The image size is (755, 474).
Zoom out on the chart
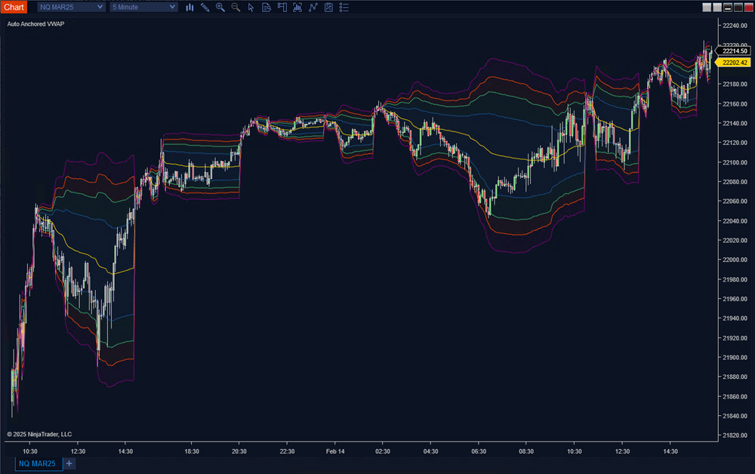click(235, 7)
